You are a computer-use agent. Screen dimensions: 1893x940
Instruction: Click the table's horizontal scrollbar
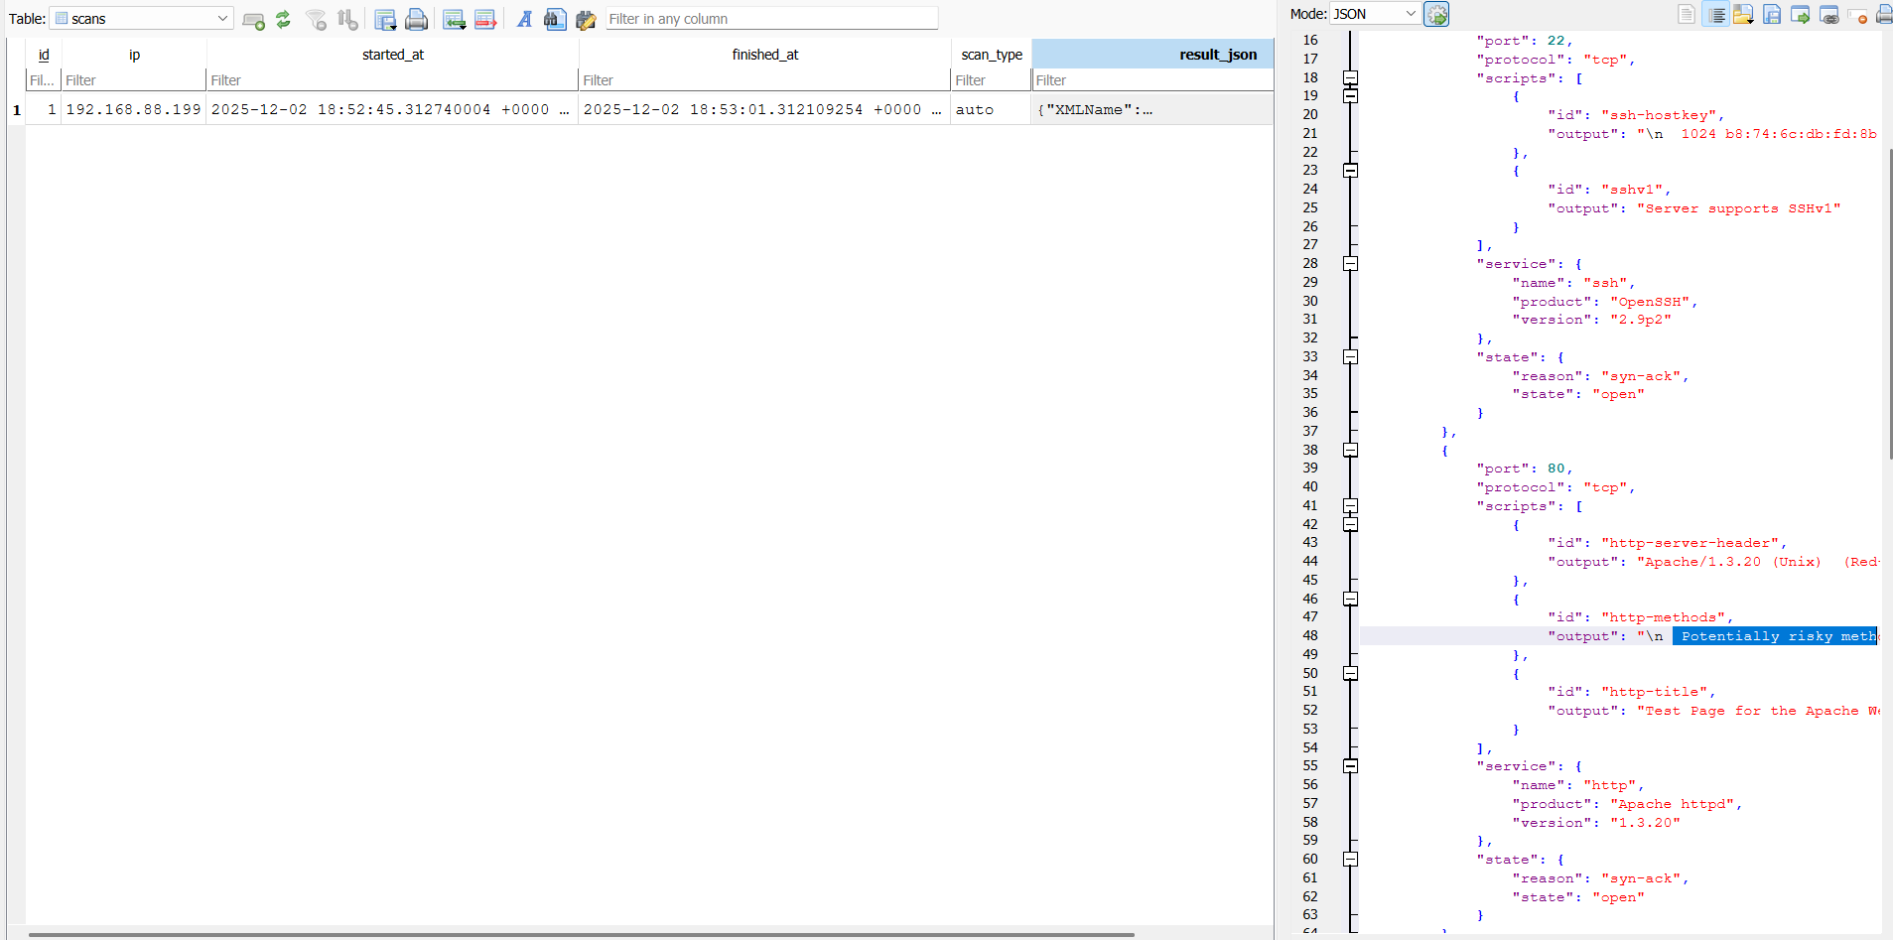(581, 934)
